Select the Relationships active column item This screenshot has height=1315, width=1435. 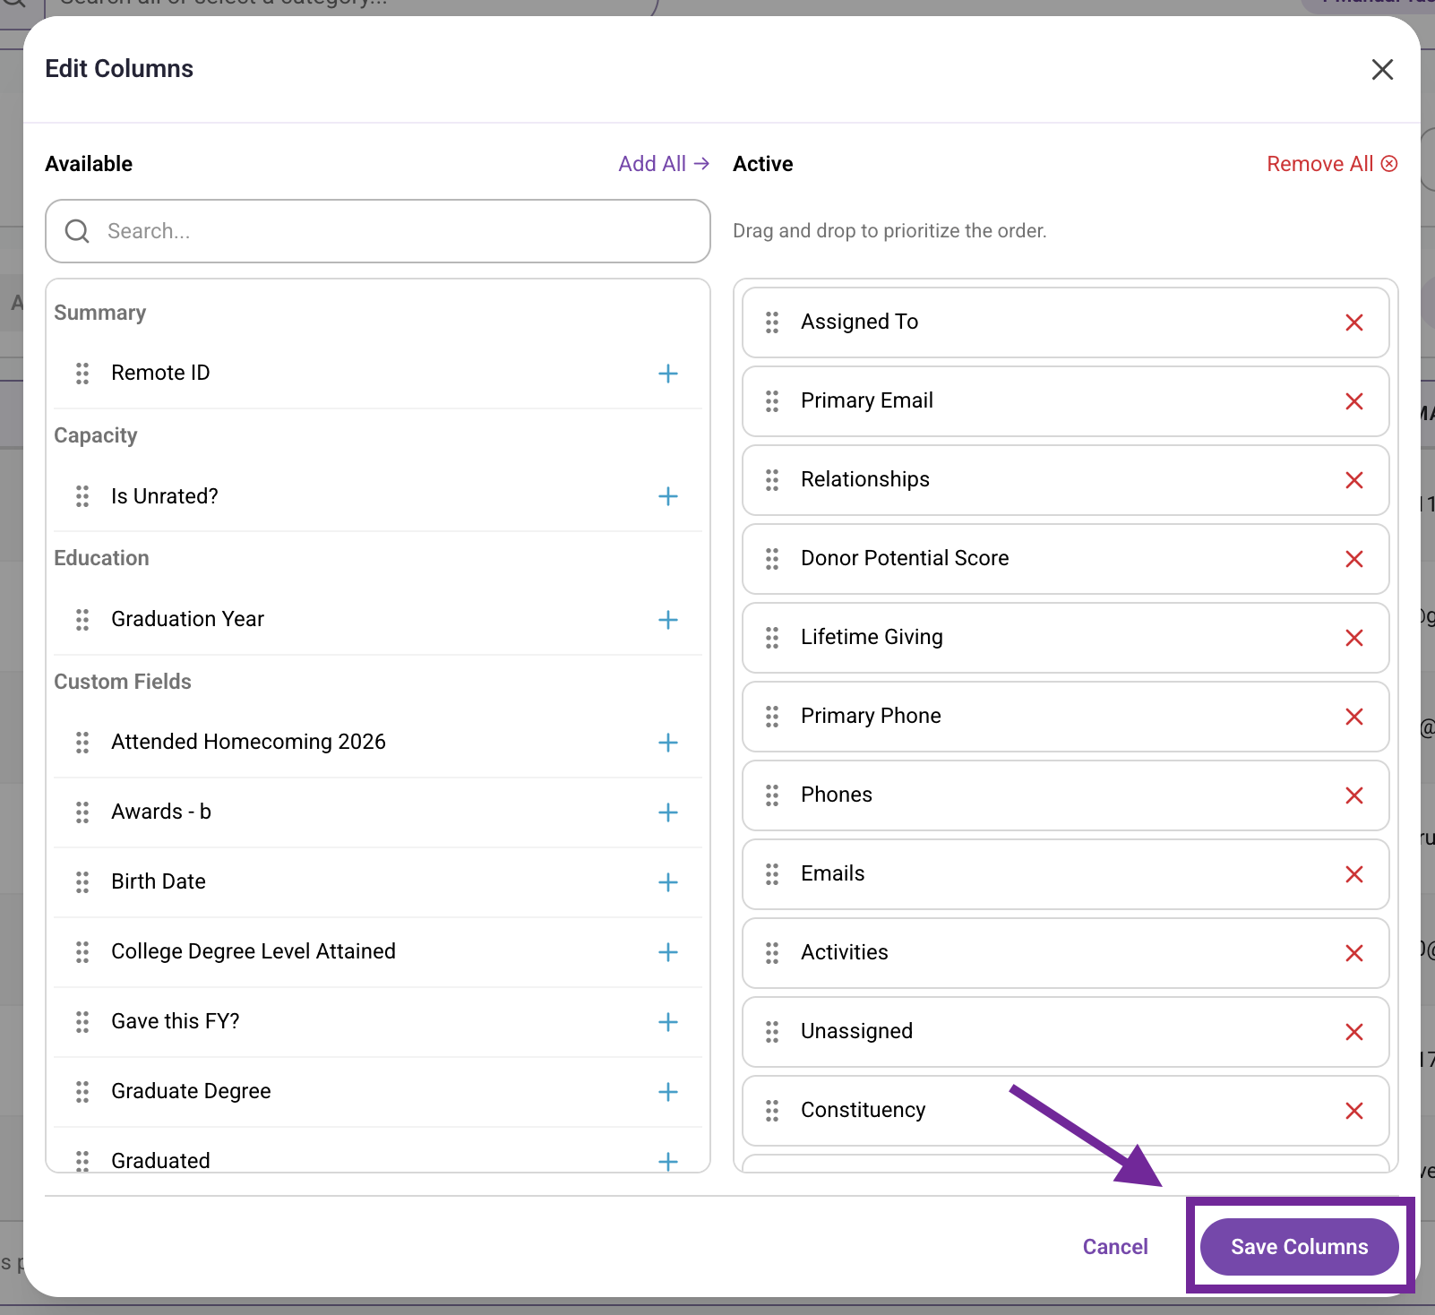point(1065,480)
